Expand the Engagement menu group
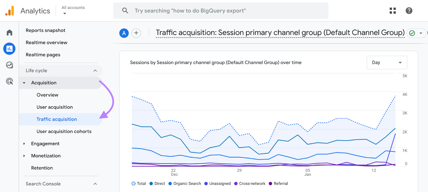The height and width of the screenshot is (192, 428). (x=45, y=144)
